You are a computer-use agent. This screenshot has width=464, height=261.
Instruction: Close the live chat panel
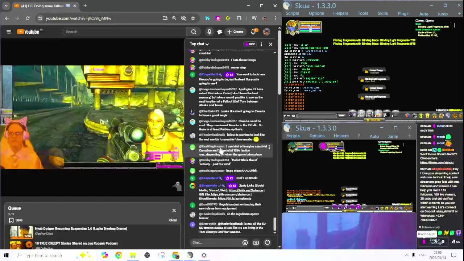click(x=270, y=44)
